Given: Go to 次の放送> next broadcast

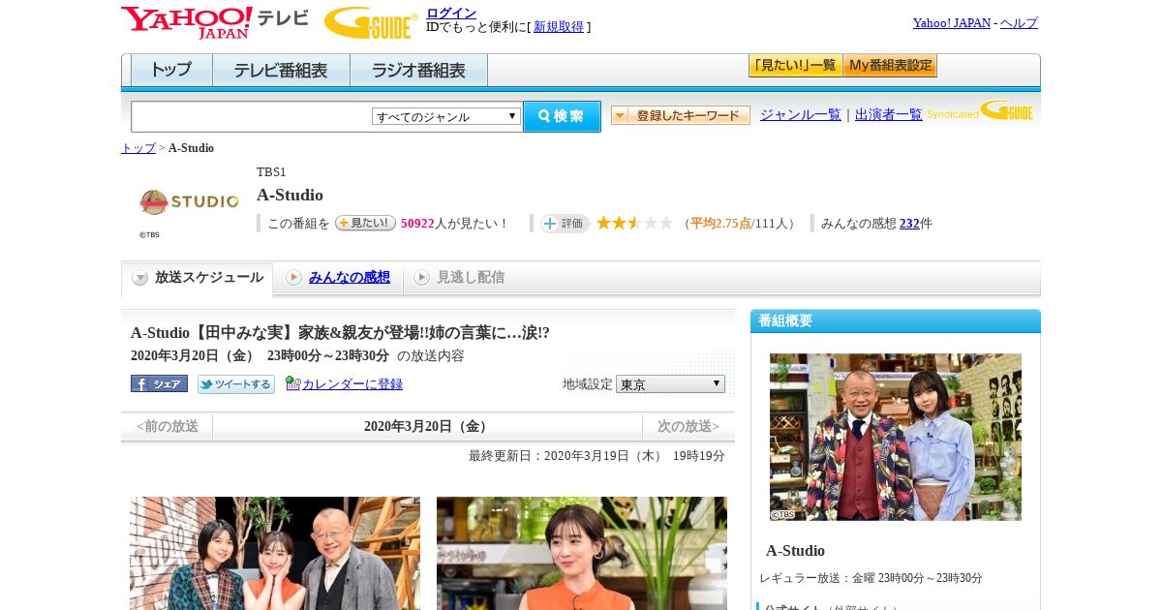Looking at the screenshot, I should pos(688,427).
